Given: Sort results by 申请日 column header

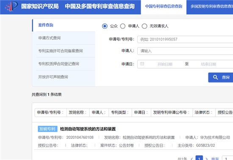Looking at the screenshot, I should click(141, 113).
